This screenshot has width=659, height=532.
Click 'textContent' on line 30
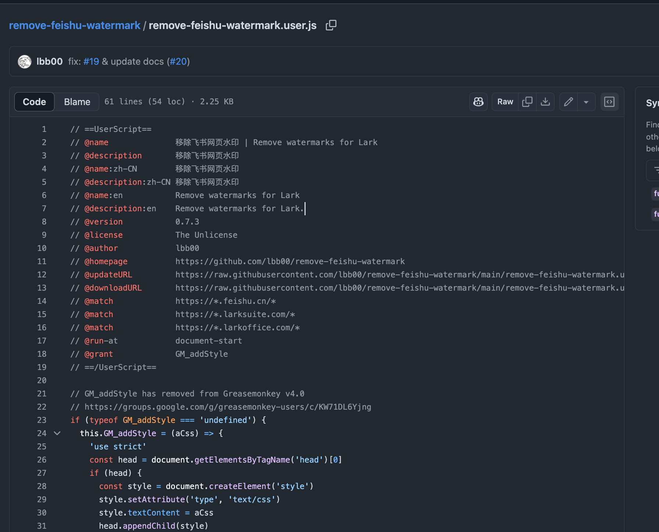154,513
